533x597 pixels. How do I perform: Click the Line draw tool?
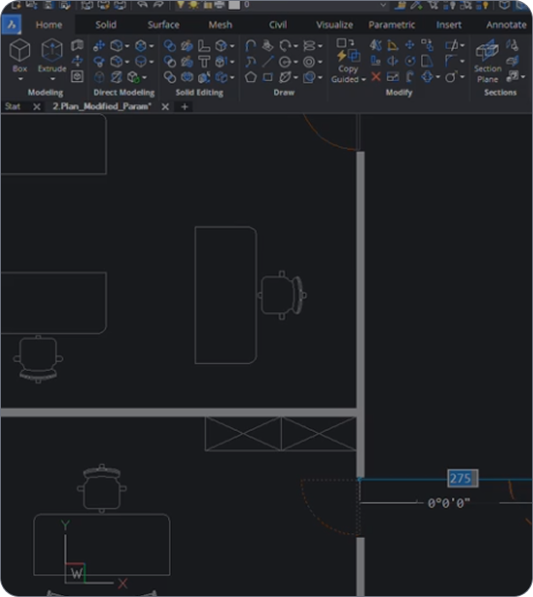click(267, 61)
